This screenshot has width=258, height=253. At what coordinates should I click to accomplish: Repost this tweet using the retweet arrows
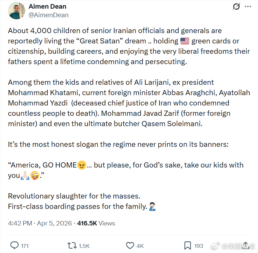72,246
